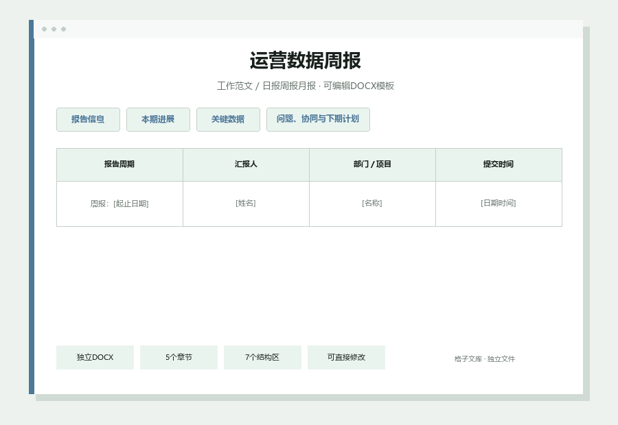This screenshot has height=425, width=618.
Task: Click the 5个章节 tag
Action: pos(179,357)
